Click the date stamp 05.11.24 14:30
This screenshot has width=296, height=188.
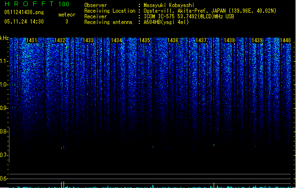click(24, 22)
